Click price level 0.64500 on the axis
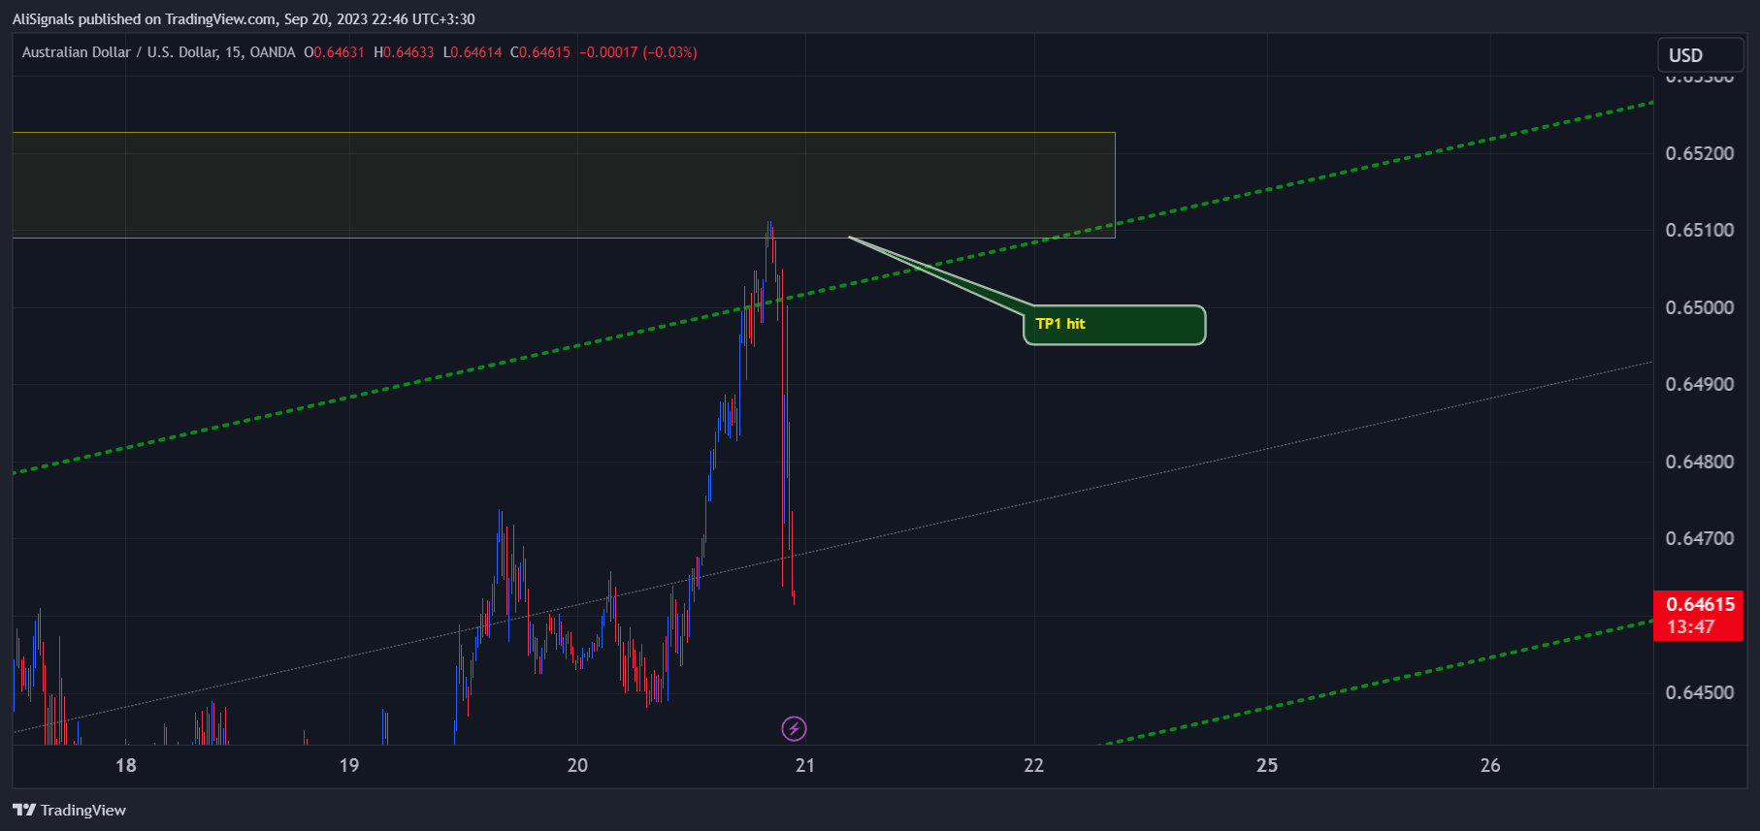Viewport: 1760px width, 831px height. [x=1699, y=692]
